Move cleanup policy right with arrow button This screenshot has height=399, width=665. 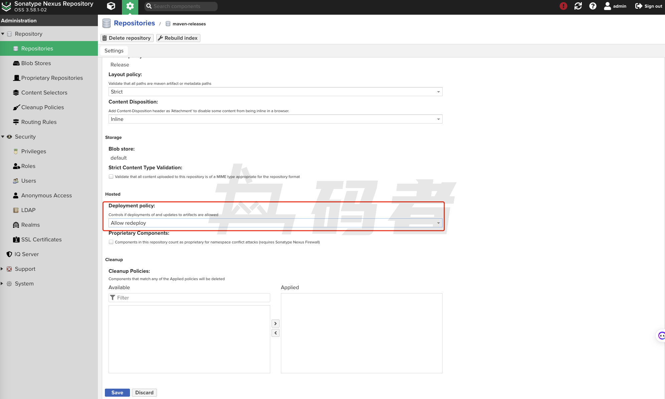click(x=275, y=324)
